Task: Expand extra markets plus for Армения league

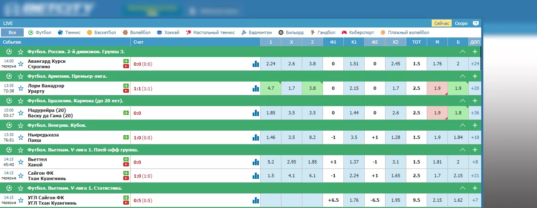Action: click(475, 77)
